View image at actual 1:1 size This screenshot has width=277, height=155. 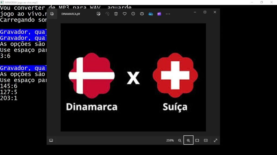click(x=206, y=140)
